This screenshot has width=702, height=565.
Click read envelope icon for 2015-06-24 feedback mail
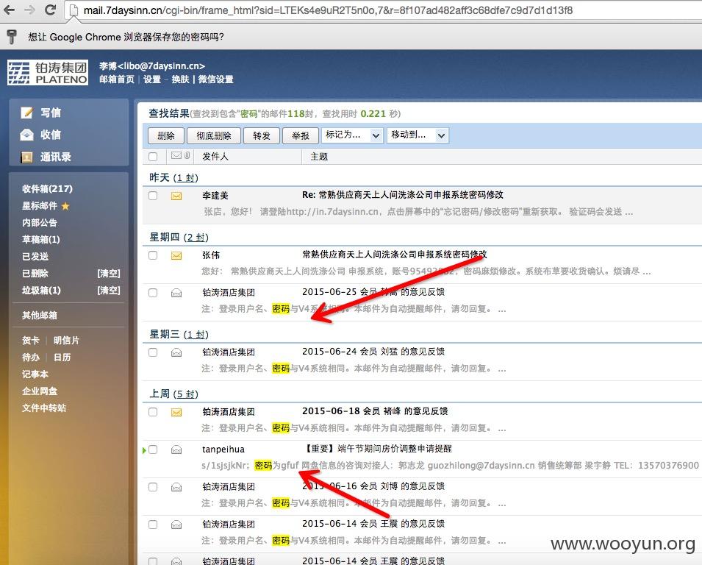coord(176,352)
